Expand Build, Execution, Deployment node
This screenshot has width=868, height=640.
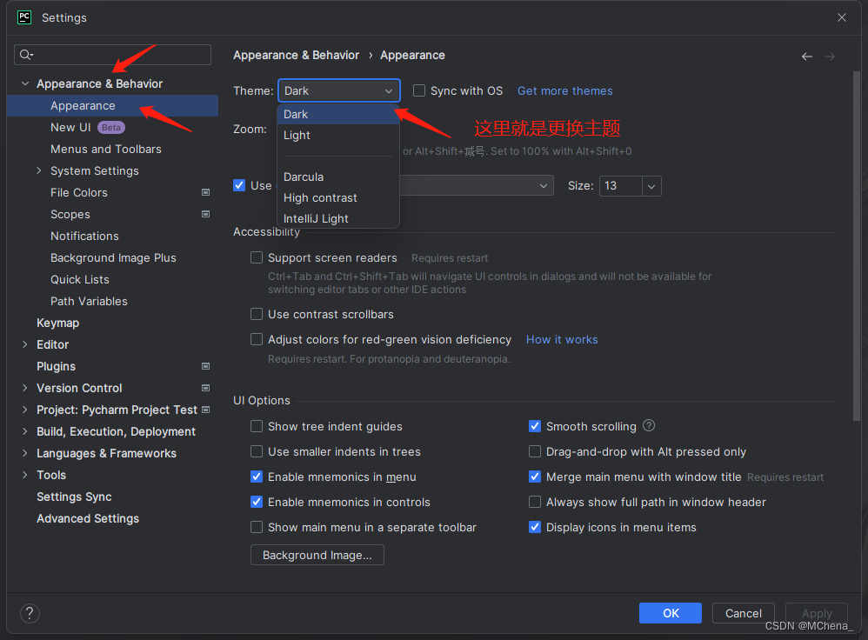[x=25, y=431]
